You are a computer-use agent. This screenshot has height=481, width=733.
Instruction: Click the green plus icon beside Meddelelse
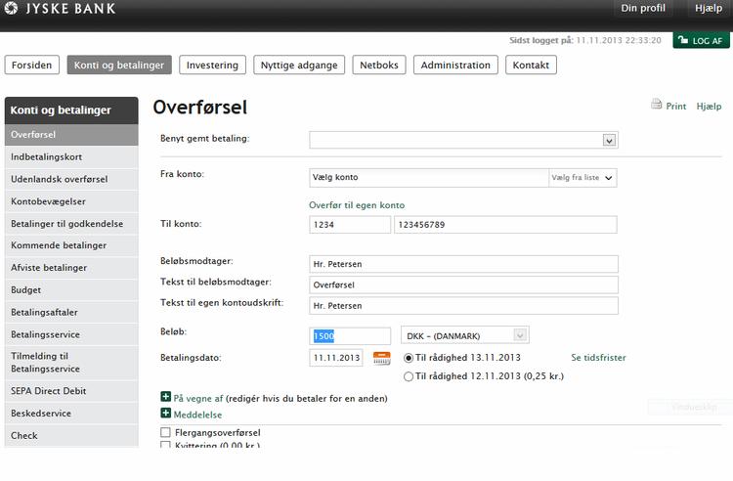tap(165, 414)
